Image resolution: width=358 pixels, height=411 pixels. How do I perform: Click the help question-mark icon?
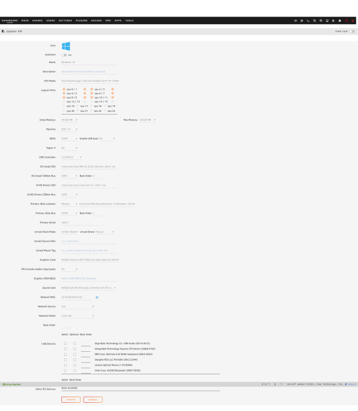[340, 20]
